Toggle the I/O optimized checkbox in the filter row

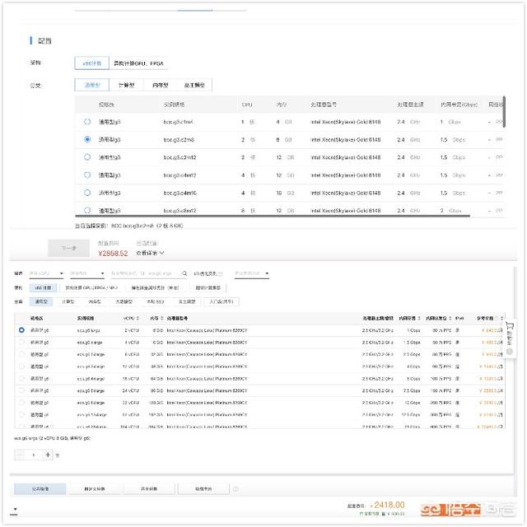point(221,274)
